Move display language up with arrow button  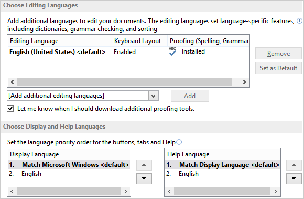pyautogui.click(x=144, y=165)
